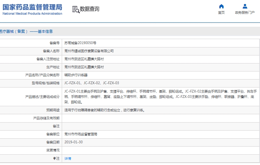This screenshot has height=165, width=260.
Task: Click the 备案人名称 row label
Action: click(51, 51)
